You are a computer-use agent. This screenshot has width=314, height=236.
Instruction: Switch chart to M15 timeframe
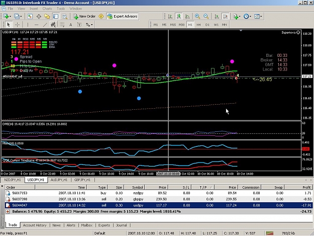173,25
